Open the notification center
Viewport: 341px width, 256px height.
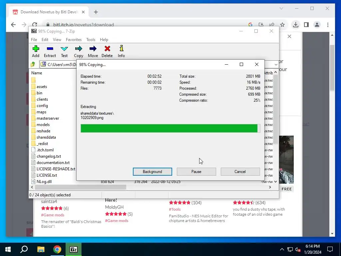[x=330, y=249]
